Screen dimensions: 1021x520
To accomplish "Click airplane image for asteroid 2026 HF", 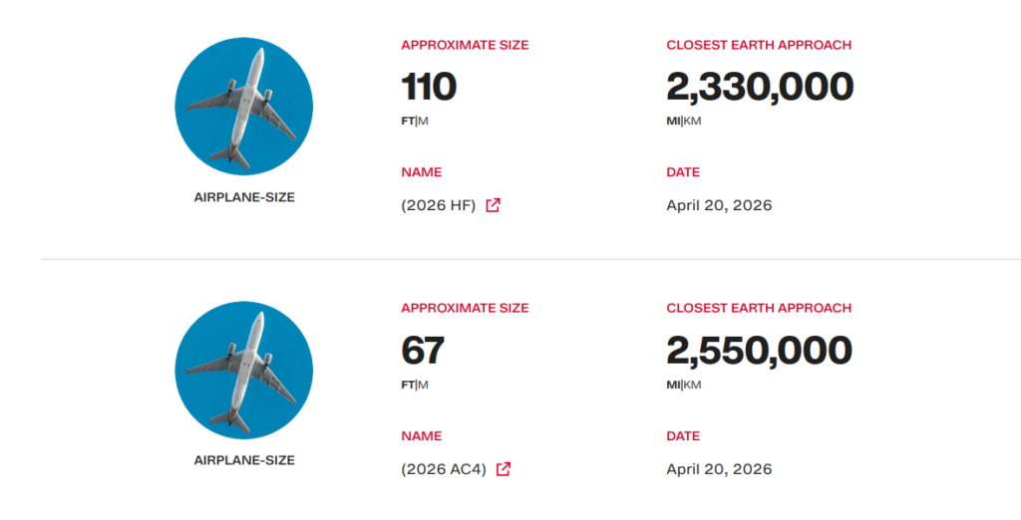I will 244,106.
